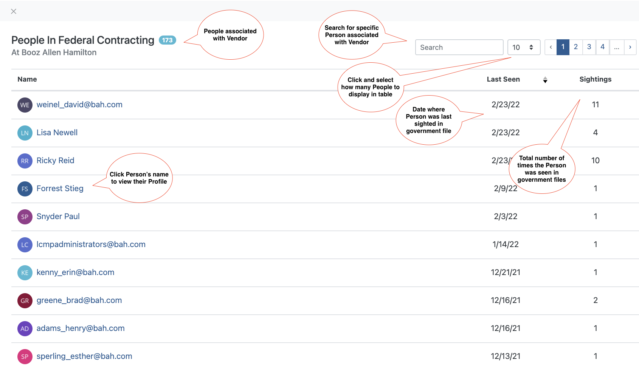The width and height of the screenshot is (639, 371).
Task: Go to page 3 in pagination
Action: coord(589,47)
